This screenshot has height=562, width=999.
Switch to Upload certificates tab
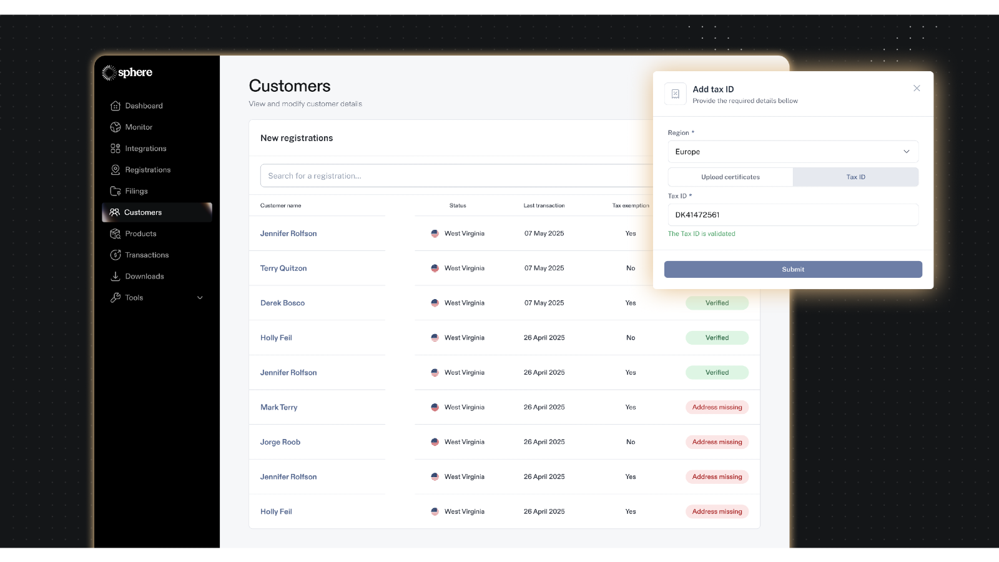coord(730,177)
